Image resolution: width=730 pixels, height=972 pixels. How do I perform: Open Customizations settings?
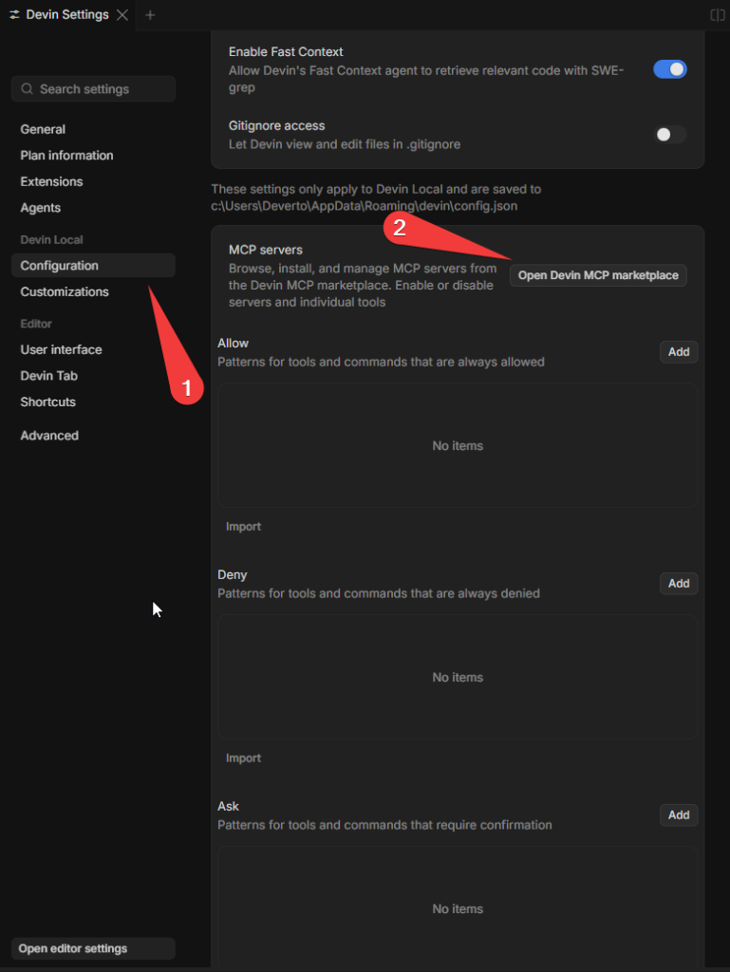point(65,291)
